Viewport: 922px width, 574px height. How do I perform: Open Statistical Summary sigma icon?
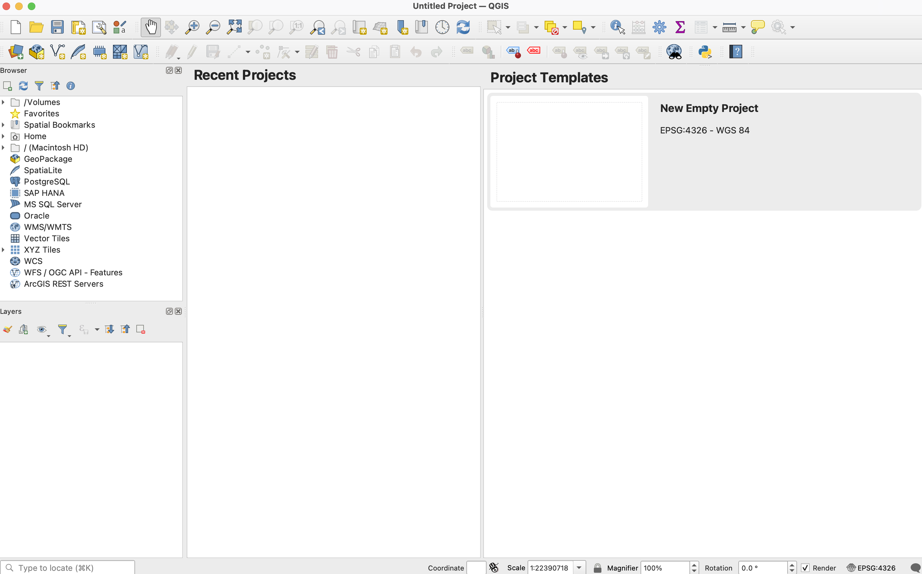coord(680,27)
